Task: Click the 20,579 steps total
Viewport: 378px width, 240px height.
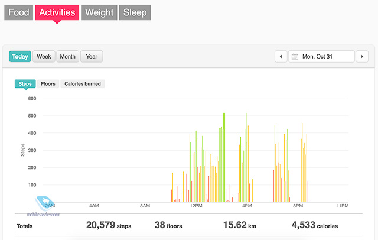Action: tap(109, 225)
